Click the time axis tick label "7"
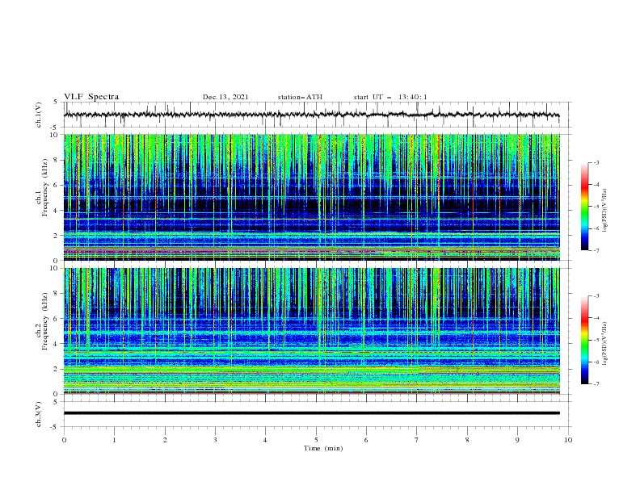 click(417, 440)
